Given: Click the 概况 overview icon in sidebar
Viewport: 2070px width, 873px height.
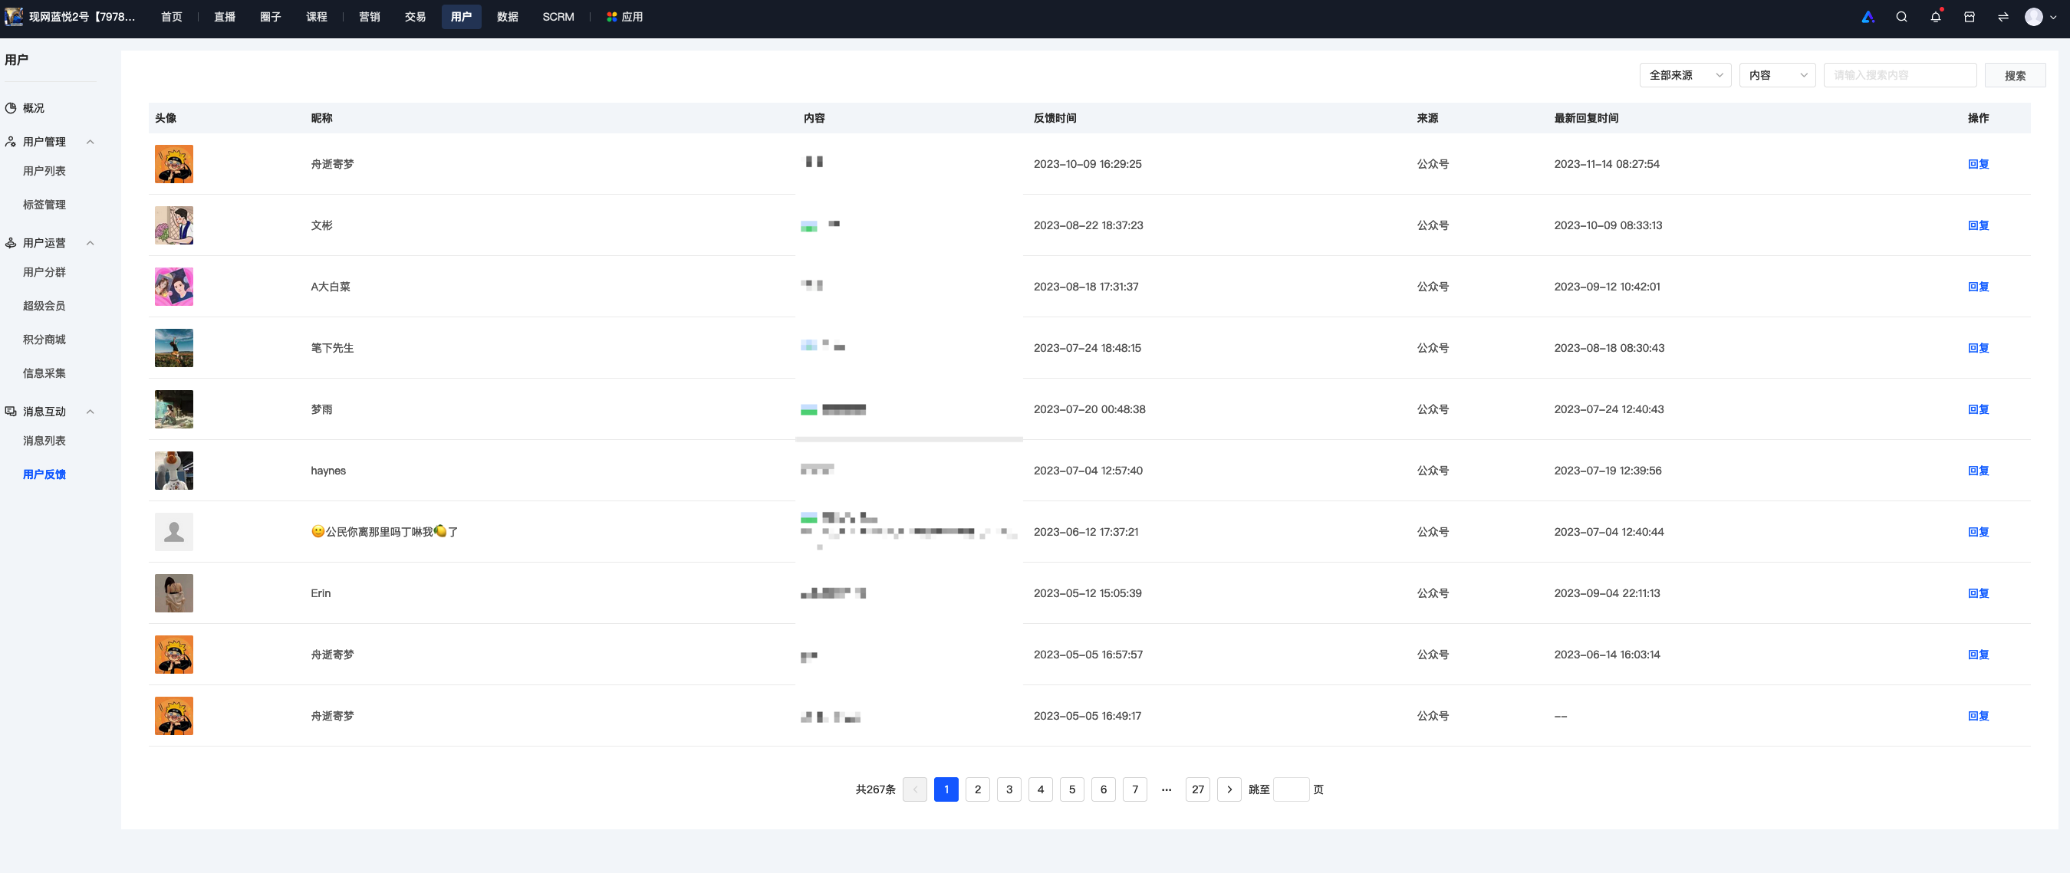Looking at the screenshot, I should point(11,107).
